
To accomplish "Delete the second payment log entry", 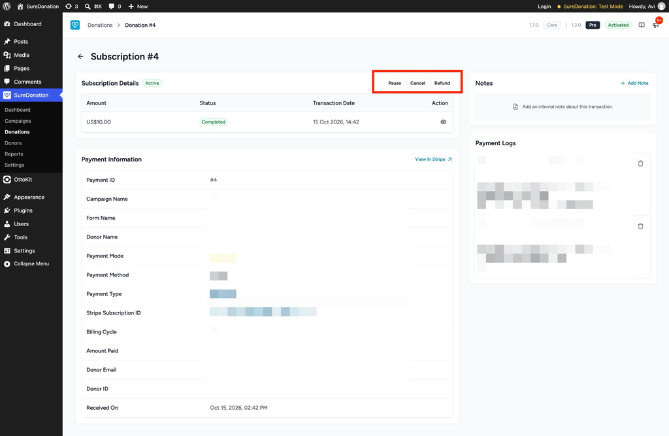I will [640, 226].
